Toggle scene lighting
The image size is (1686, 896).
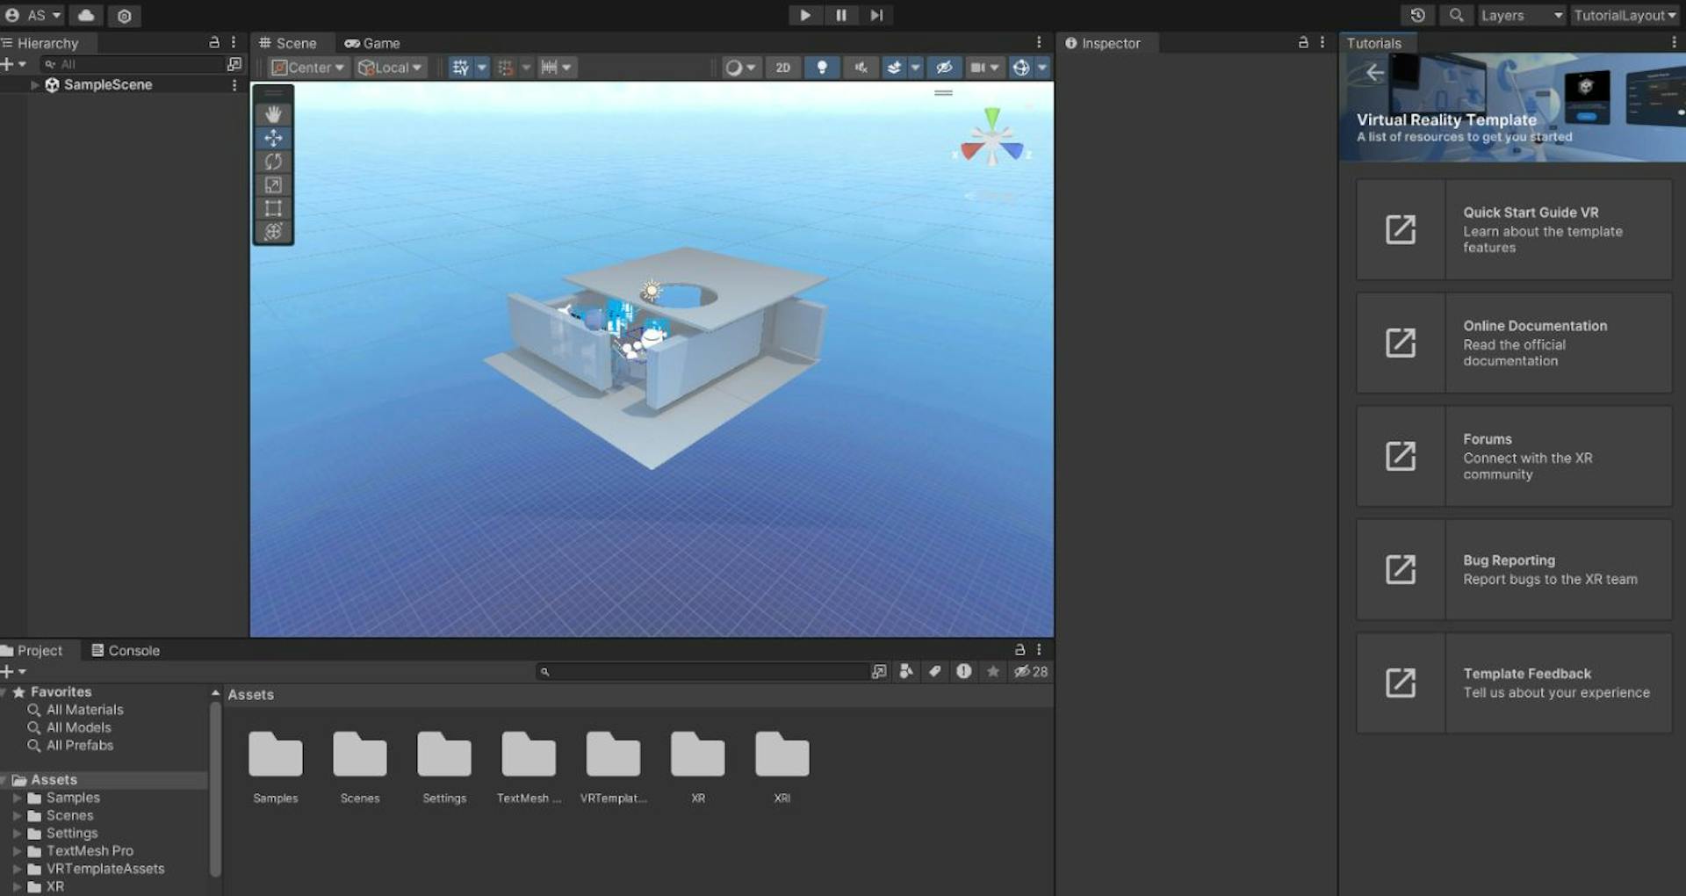click(x=822, y=67)
